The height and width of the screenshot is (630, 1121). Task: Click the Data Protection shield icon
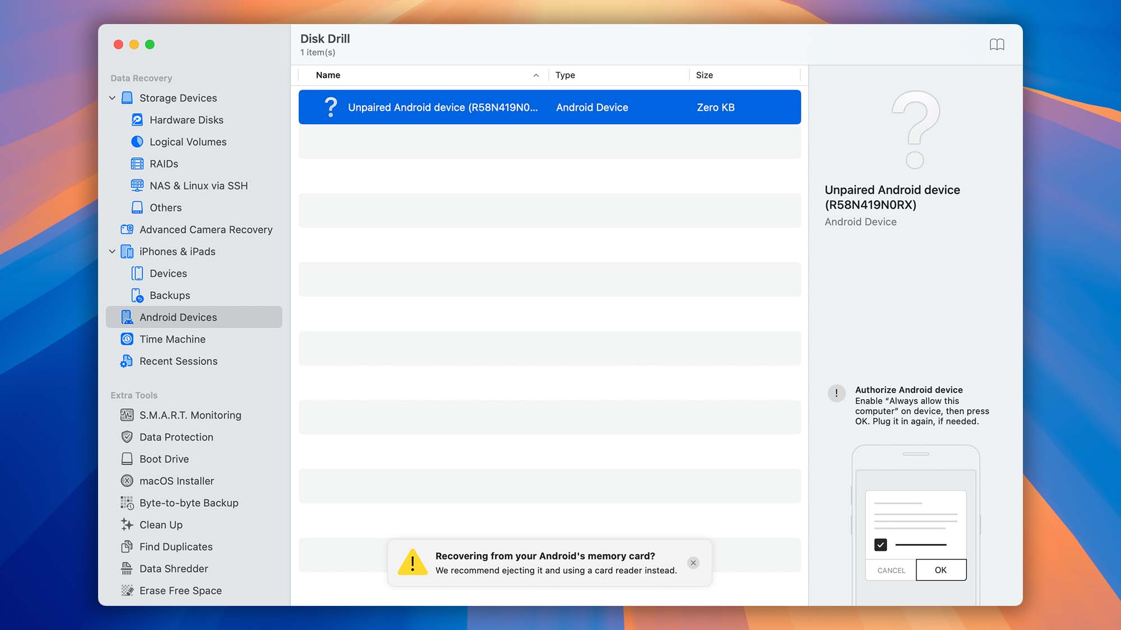[x=127, y=437]
